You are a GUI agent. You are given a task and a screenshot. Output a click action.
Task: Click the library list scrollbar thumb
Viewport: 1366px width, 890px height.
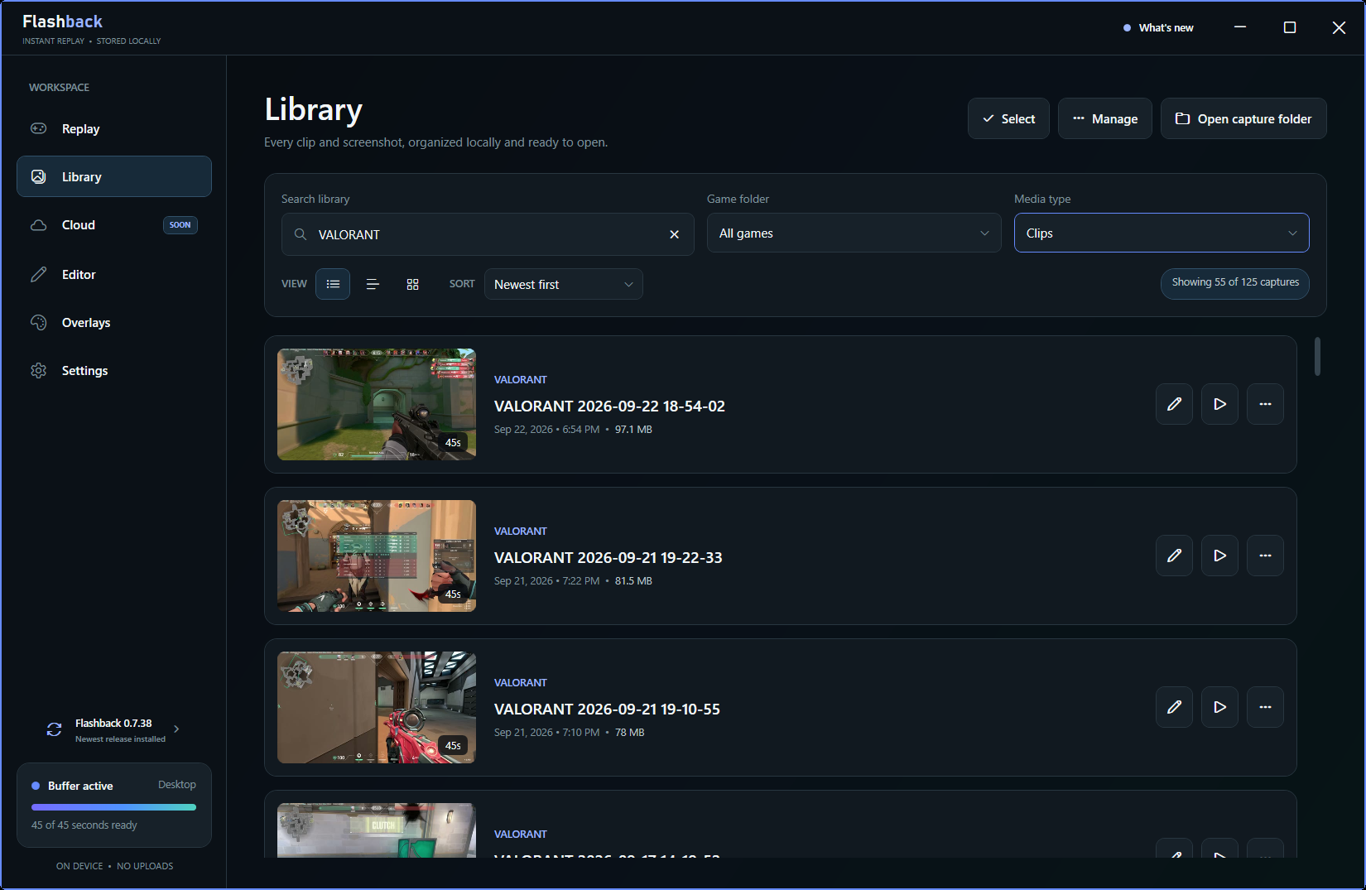[1317, 356]
